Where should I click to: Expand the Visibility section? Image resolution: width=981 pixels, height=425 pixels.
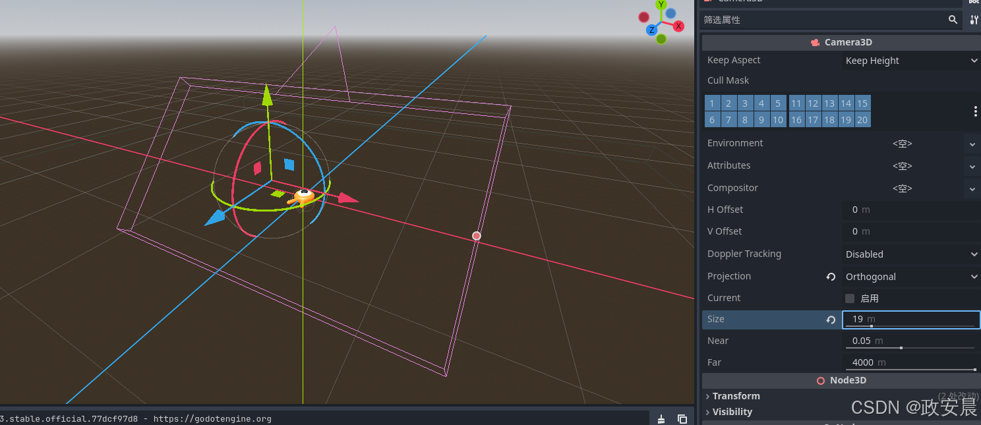[x=732, y=412]
